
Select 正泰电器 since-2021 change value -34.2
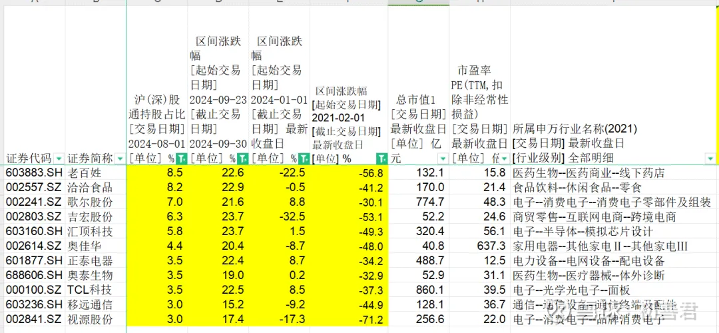(x=371, y=262)
